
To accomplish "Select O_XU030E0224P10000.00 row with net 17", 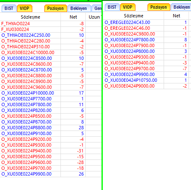I will pos(51,93).
